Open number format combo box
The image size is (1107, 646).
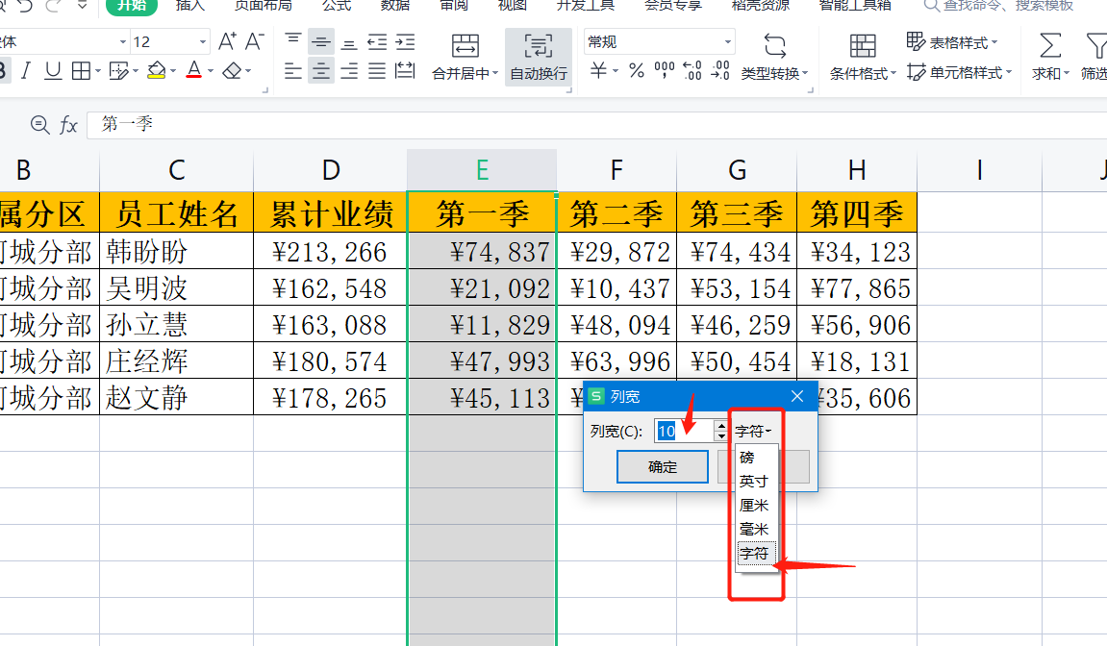(x=660, y=42)
